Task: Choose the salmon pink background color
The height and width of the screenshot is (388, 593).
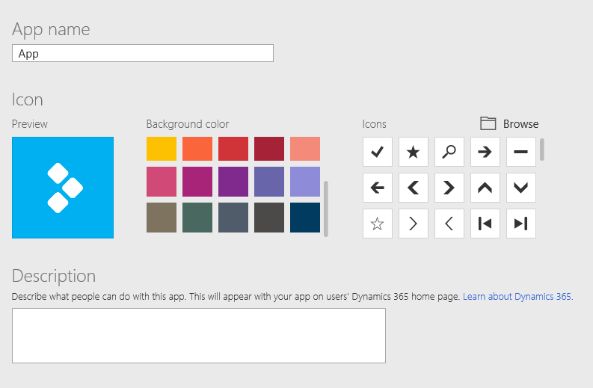Action: click(305, 149)
